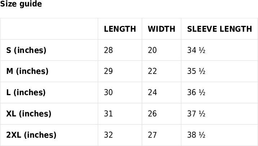Select the WIDTH column header
The image size is (258, 146).
point(161,29)
